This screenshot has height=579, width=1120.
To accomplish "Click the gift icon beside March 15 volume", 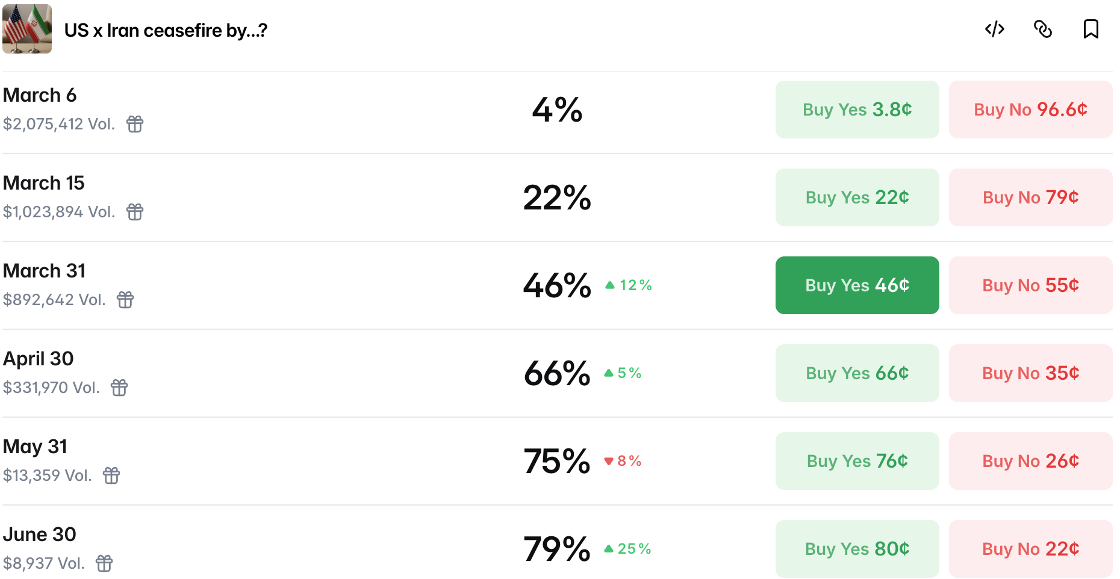I will coord(135,212).
